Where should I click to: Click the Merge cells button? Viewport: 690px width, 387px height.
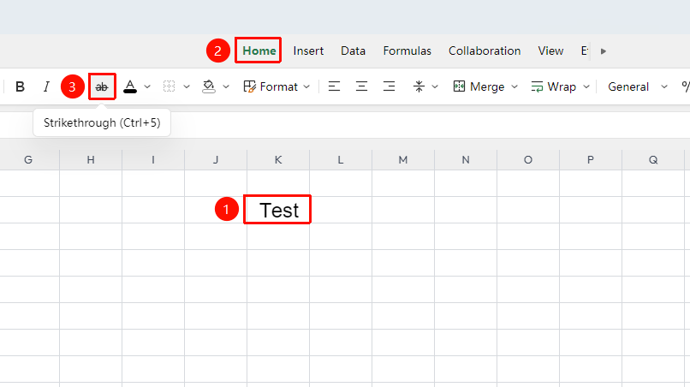pos(479,86)
